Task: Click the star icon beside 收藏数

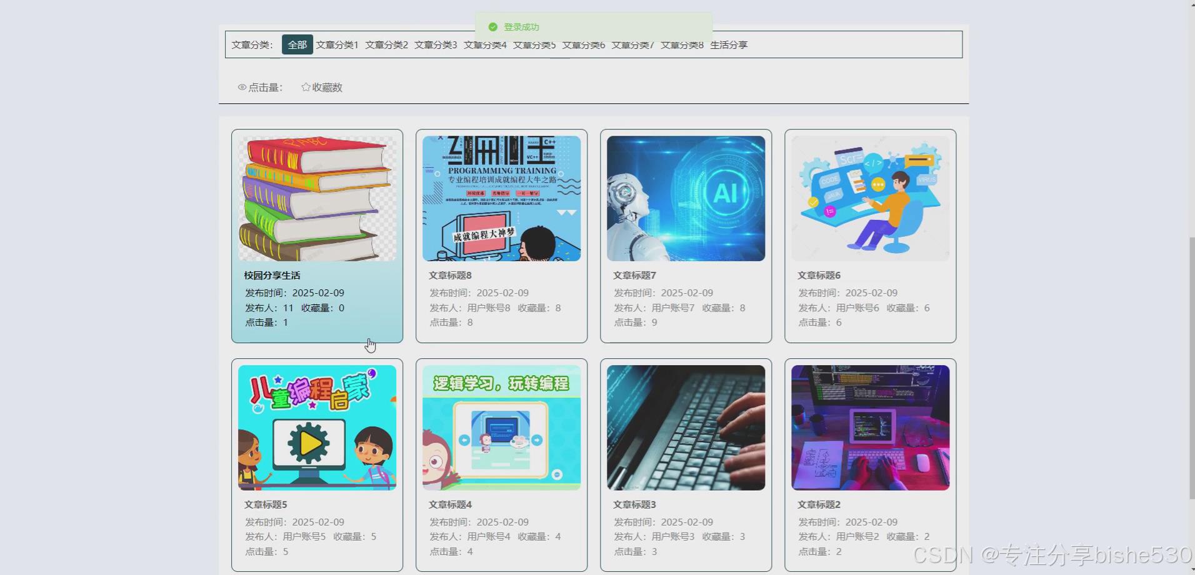Action: pyautogui.click(x=306, y=87)
